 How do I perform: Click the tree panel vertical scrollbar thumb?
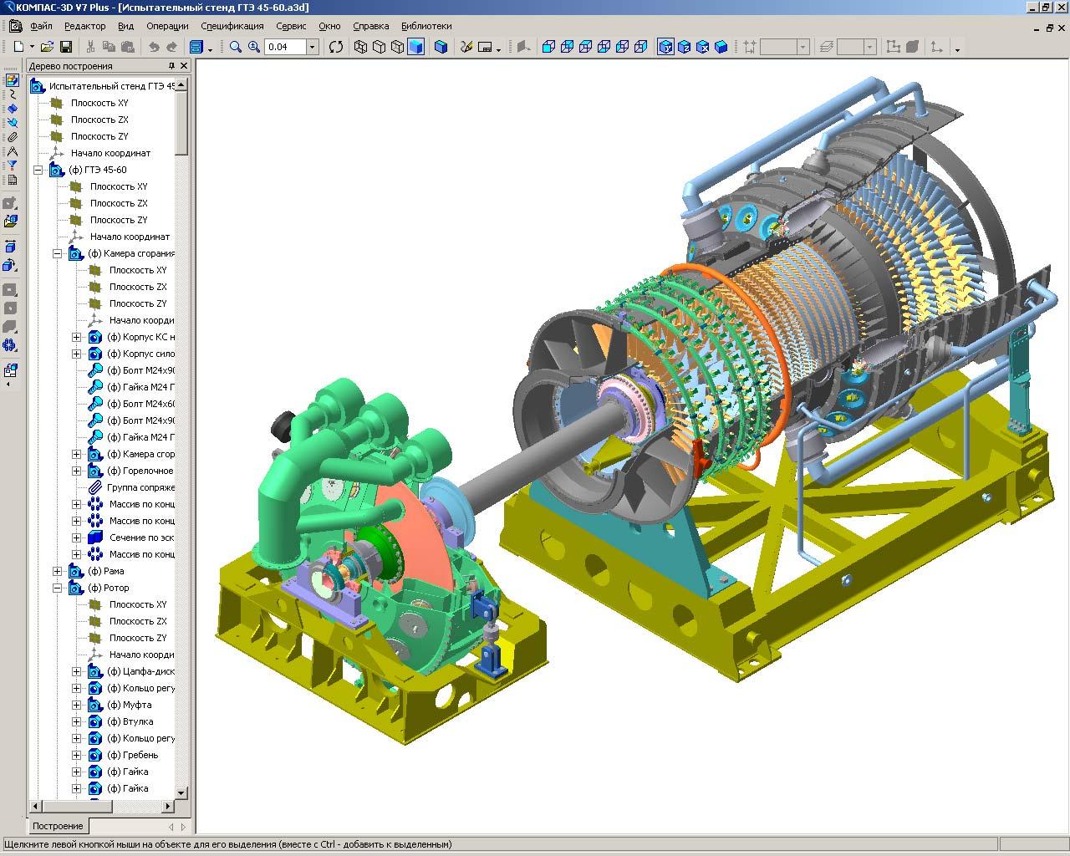[x=181, y=123]
